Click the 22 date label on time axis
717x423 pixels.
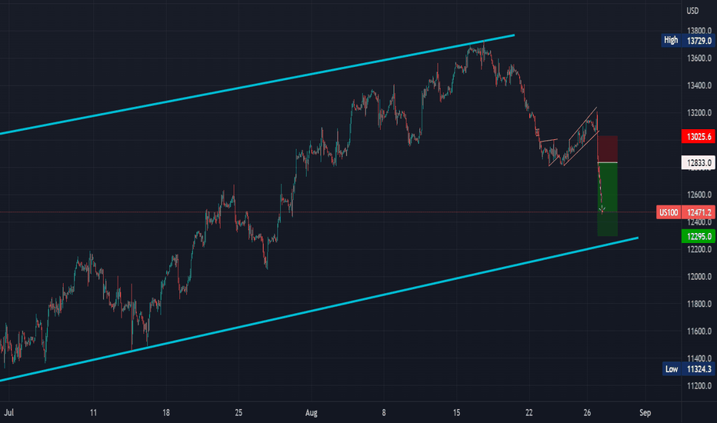click(529, 412)
